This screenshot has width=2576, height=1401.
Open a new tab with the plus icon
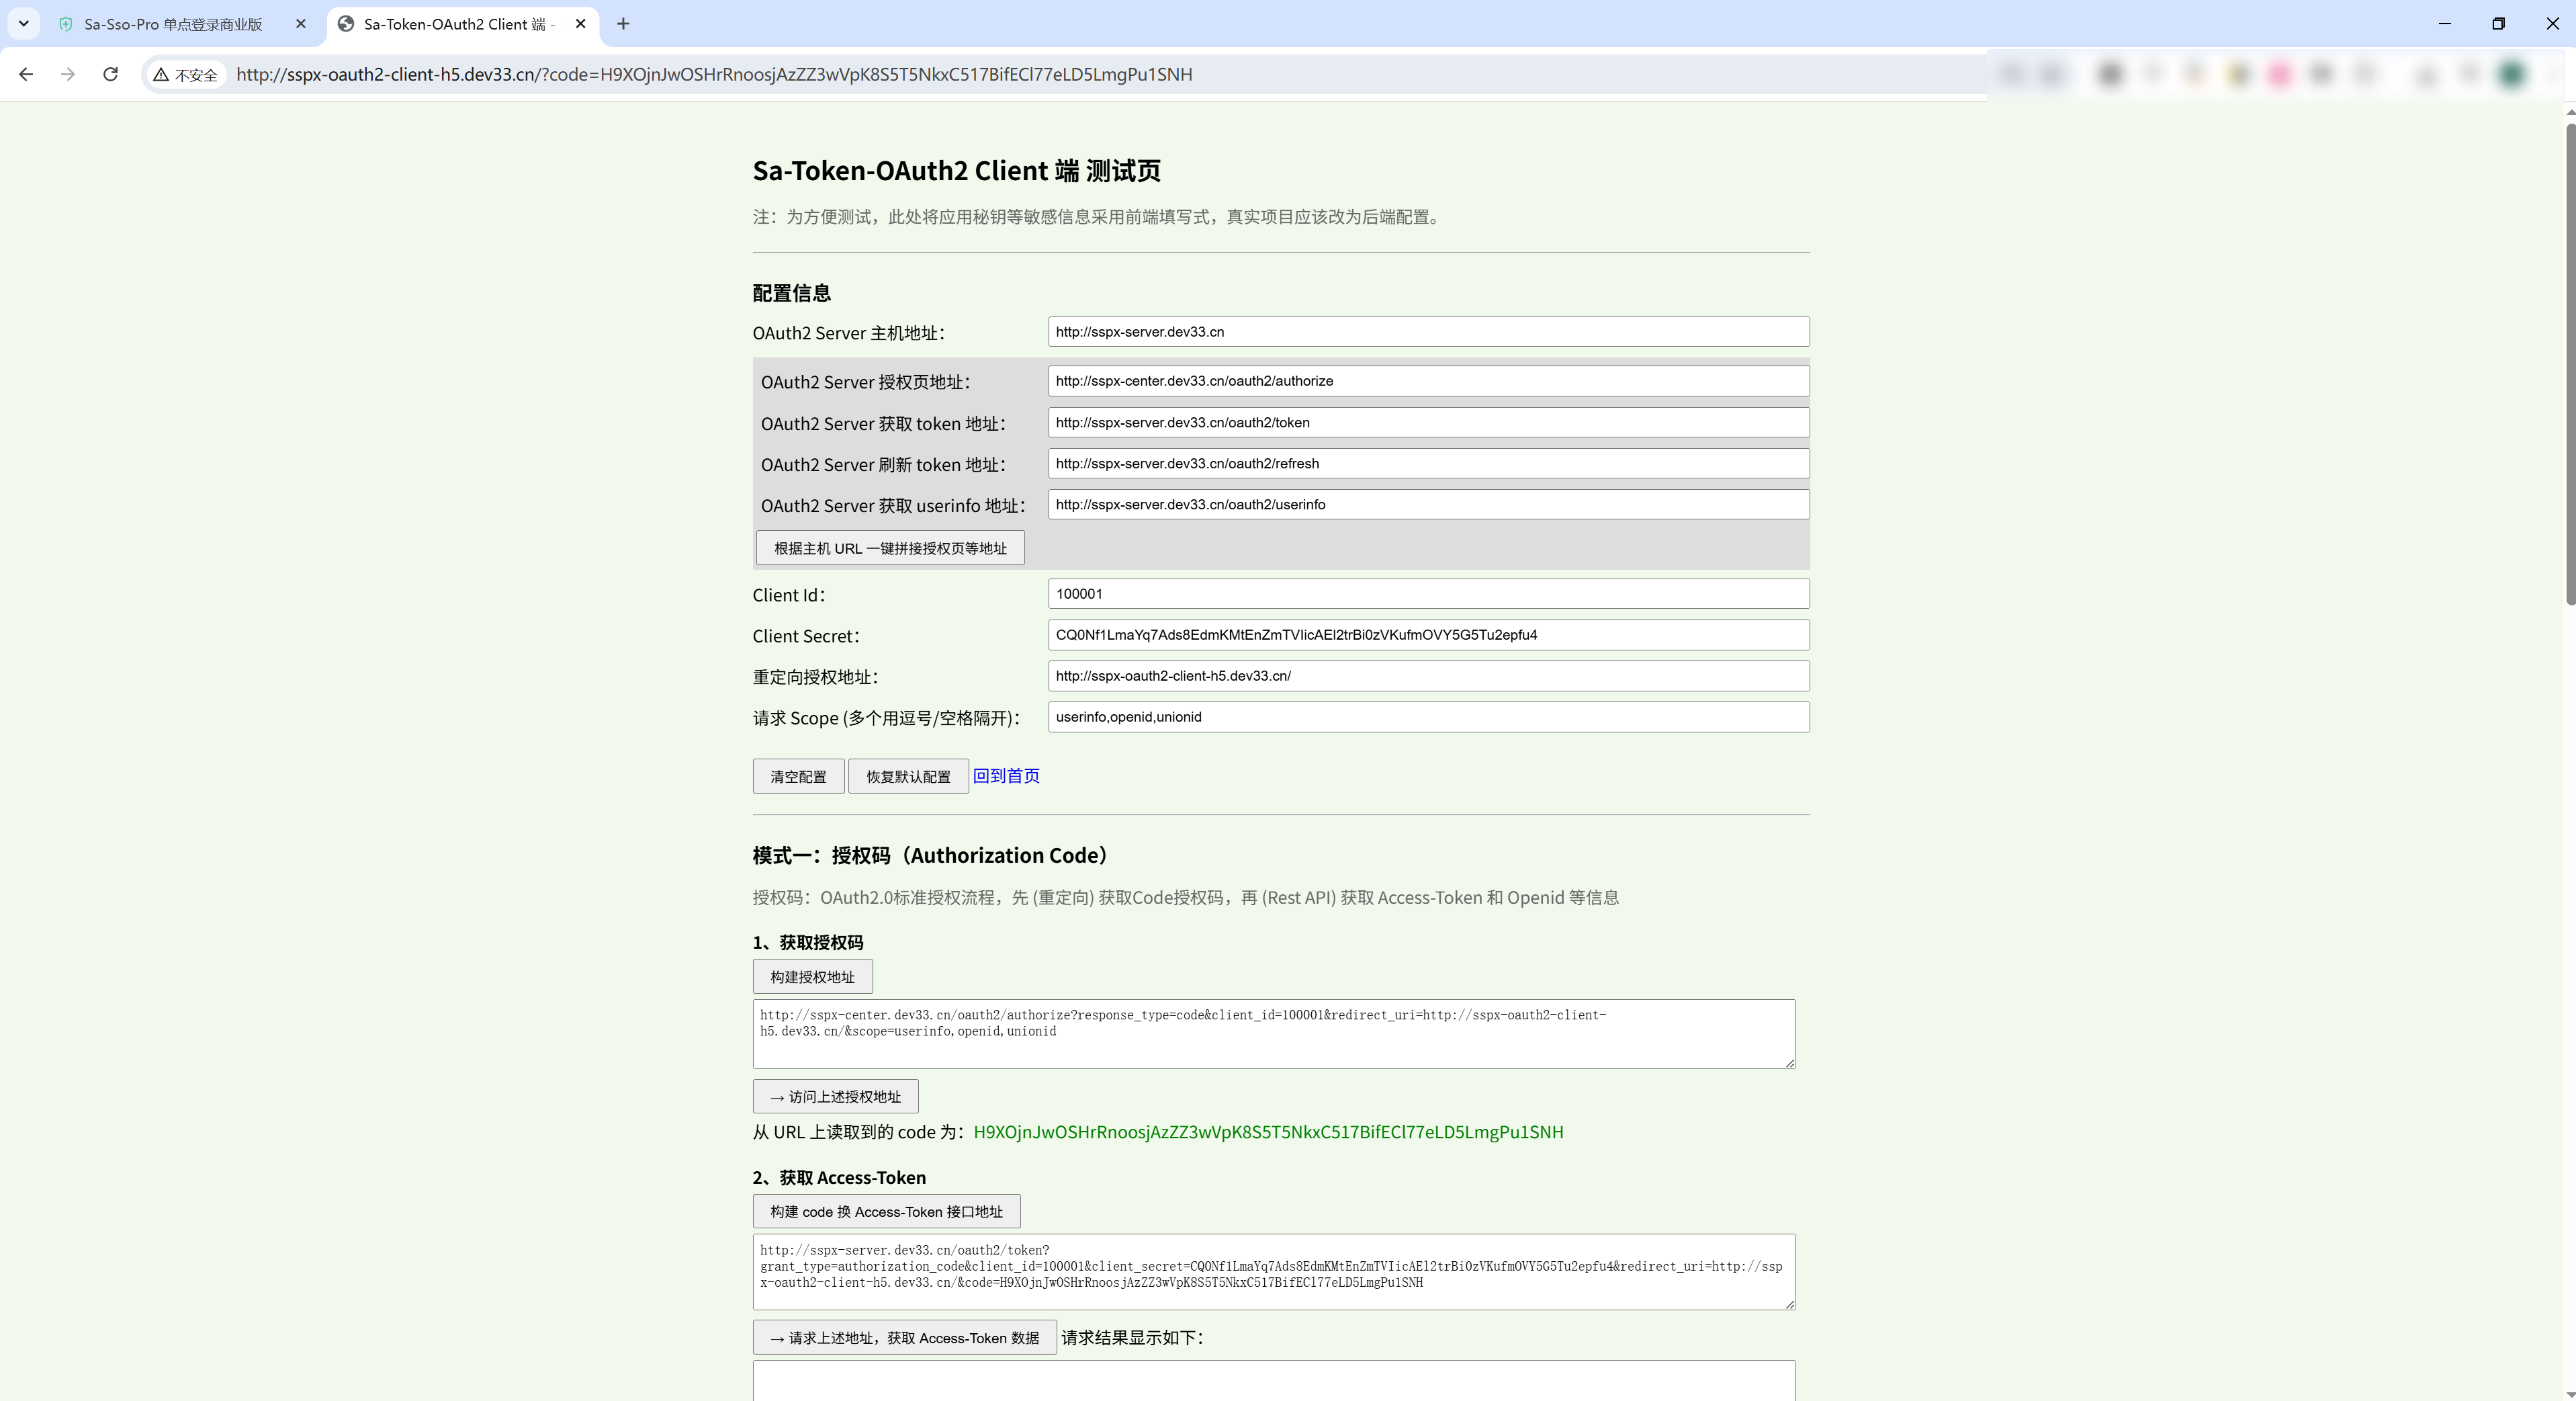point(623,24)
